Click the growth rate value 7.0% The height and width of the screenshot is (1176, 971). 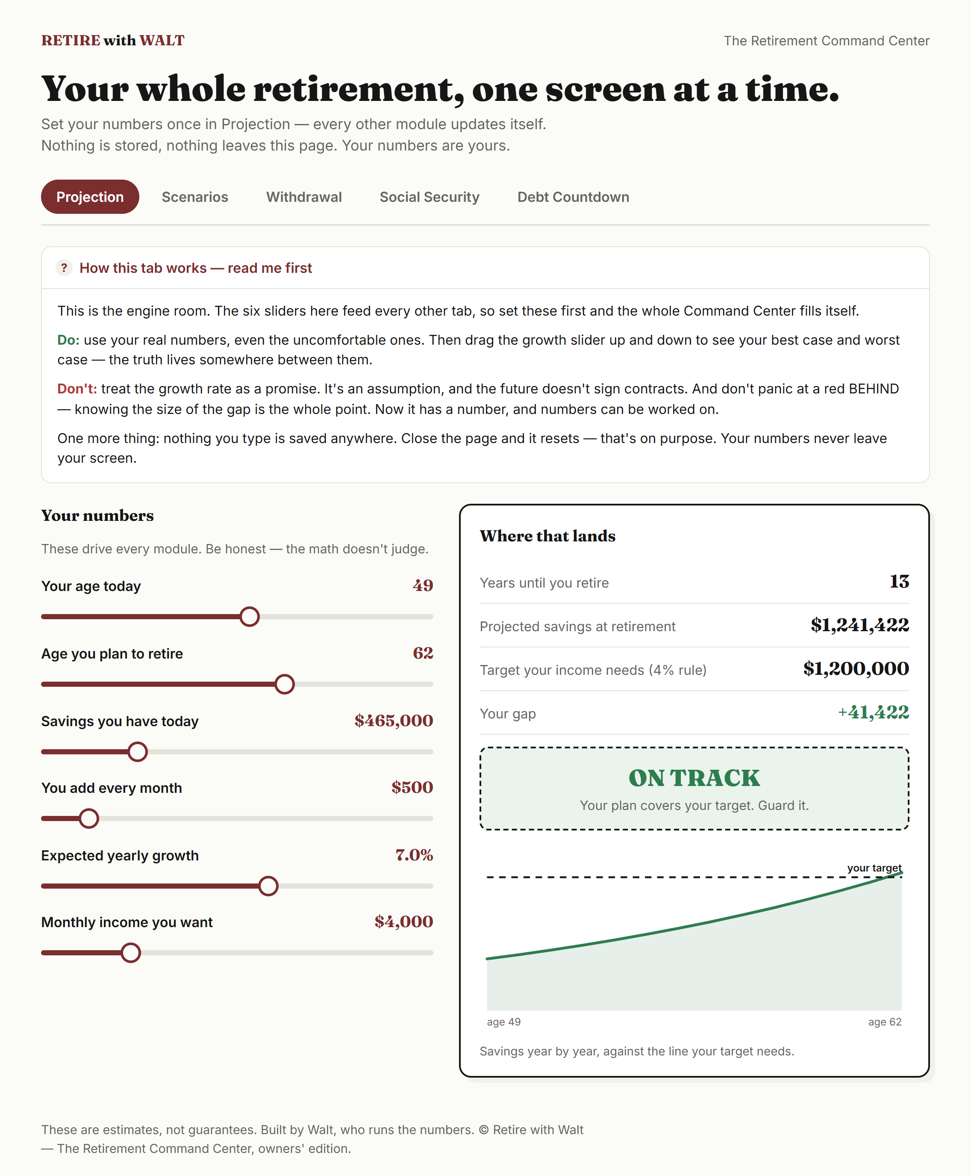(x=414, y=855)
